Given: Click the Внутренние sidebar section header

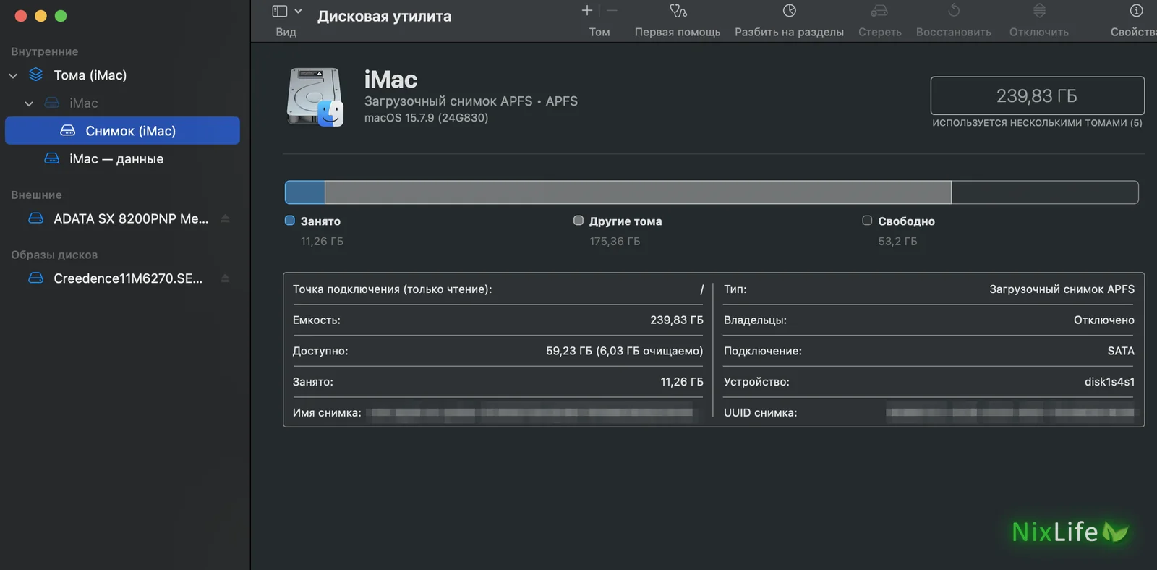Looking at the screenshot, I should point(45,52).
